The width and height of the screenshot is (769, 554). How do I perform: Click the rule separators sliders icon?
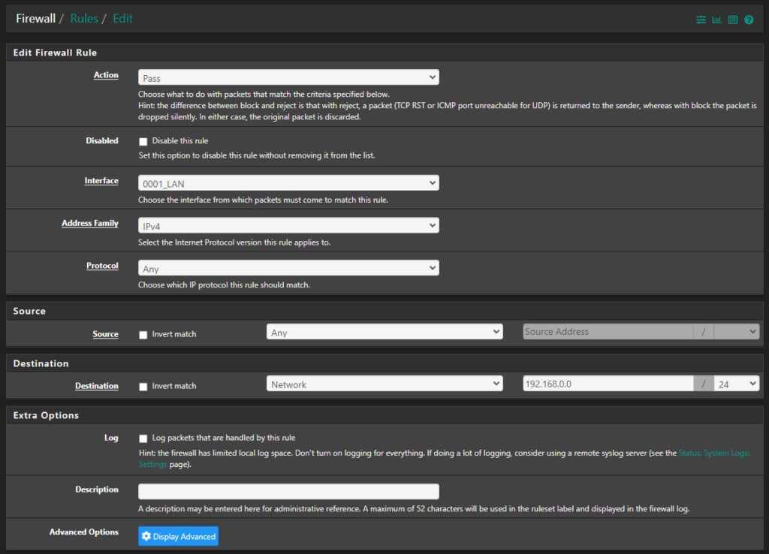click(701, 20)
